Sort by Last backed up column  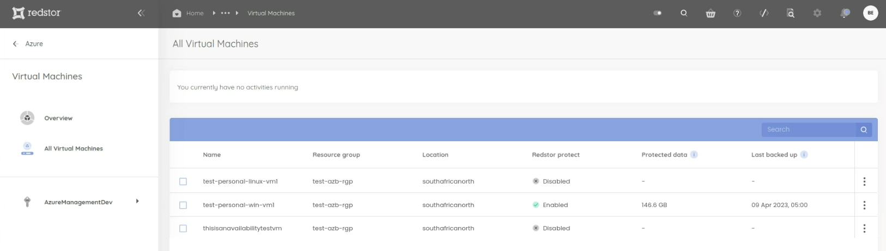[x=774, y=155]
